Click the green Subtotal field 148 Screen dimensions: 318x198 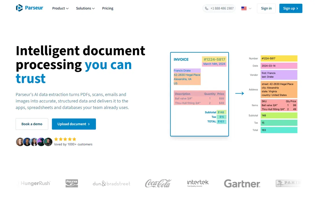(x=279, y=115)
